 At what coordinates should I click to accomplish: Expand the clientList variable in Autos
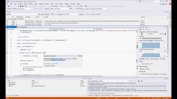point(8,82)
